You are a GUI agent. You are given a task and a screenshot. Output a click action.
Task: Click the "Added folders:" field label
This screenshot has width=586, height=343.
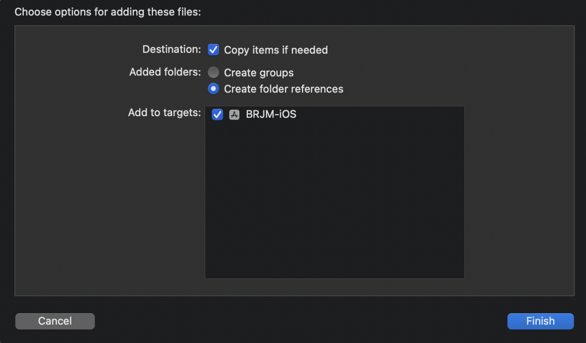click(x=165, y=72)
